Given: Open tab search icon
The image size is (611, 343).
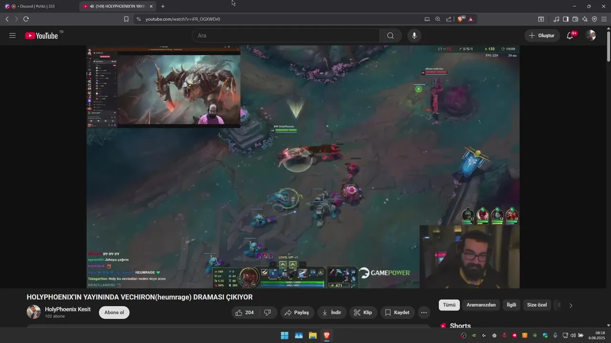Looking at the screenshot, I should click(541, 19).
